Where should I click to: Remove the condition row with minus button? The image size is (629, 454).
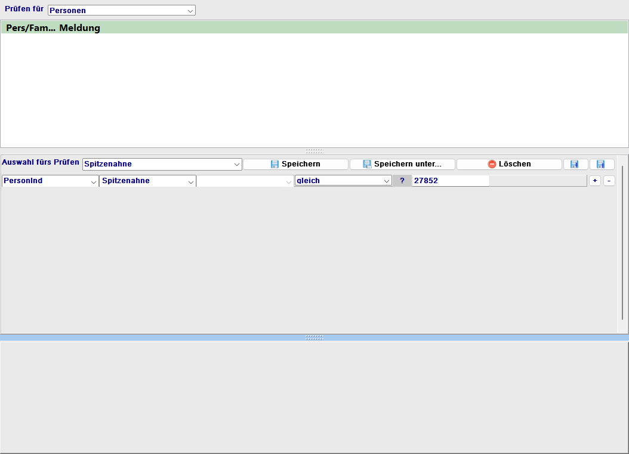click(x=609, y=181)
